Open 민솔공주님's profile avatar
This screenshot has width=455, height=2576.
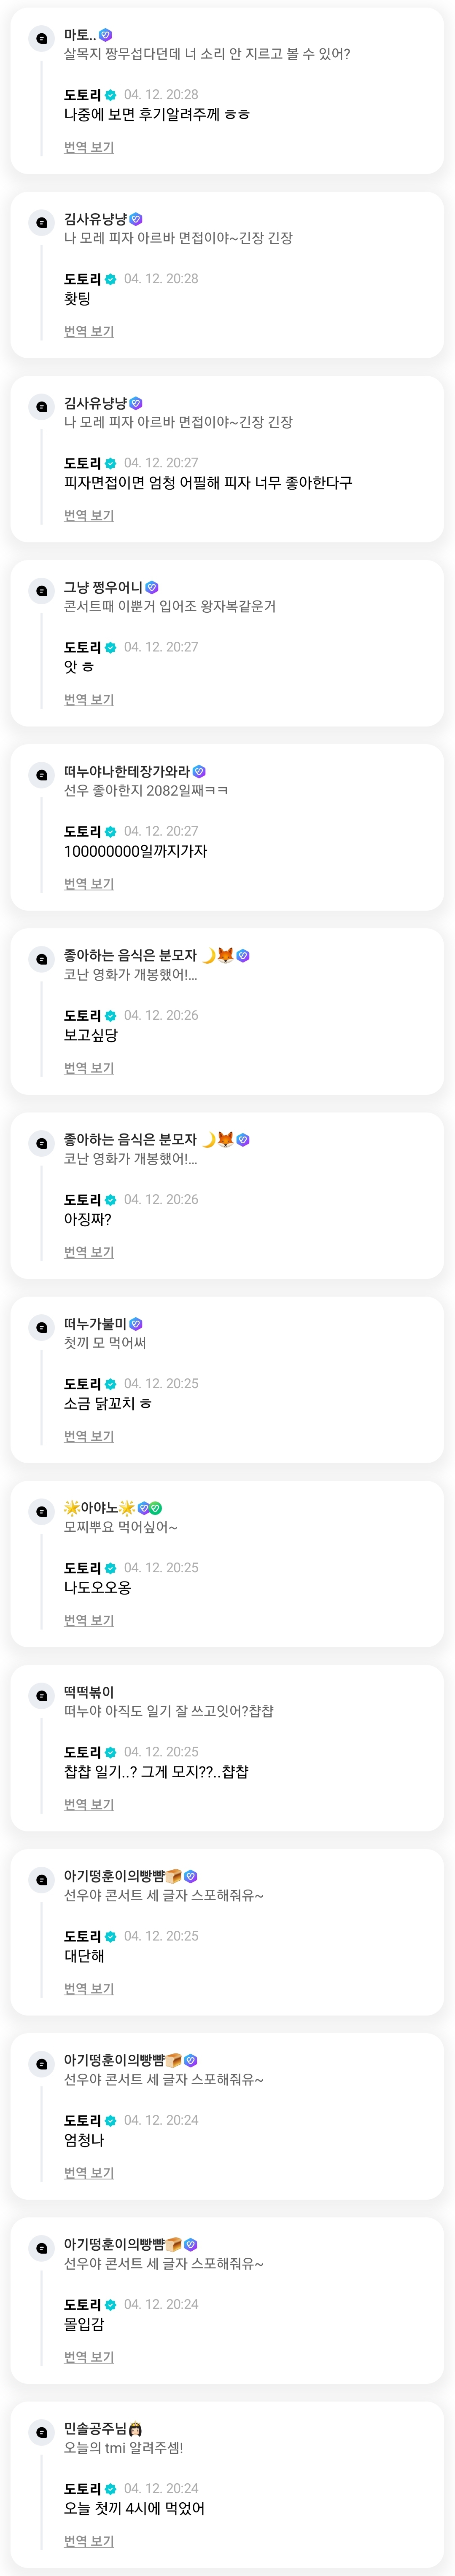(x=41, y=2431)
